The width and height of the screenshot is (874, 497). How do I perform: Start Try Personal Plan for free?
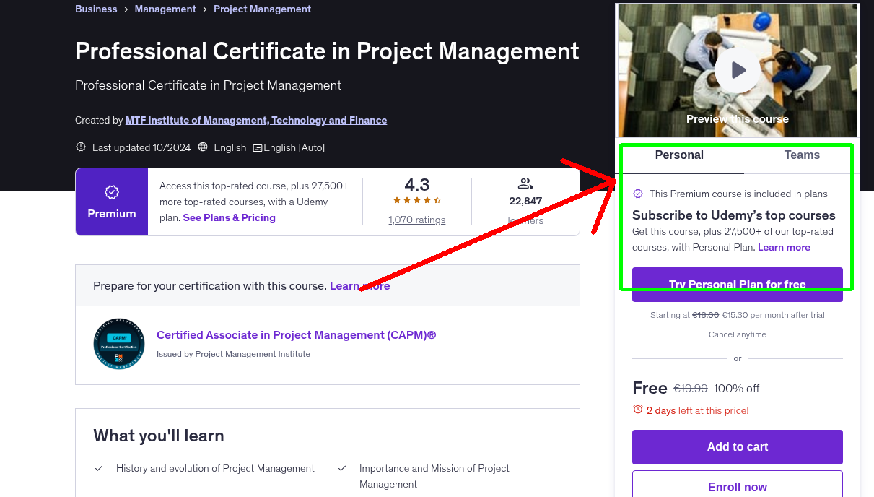(738, 285)
